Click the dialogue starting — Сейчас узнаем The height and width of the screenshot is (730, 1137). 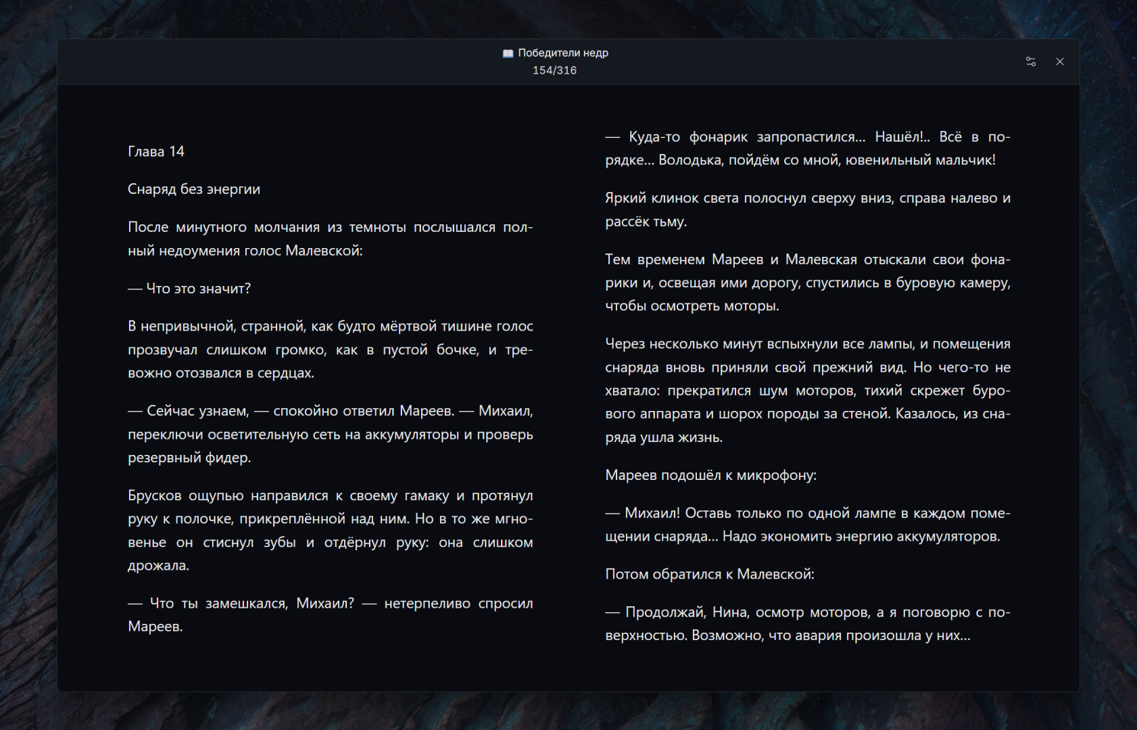coord(331,434)
